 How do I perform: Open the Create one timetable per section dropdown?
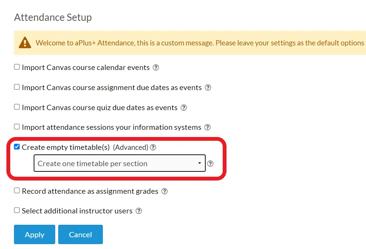(x=119, y=163)
